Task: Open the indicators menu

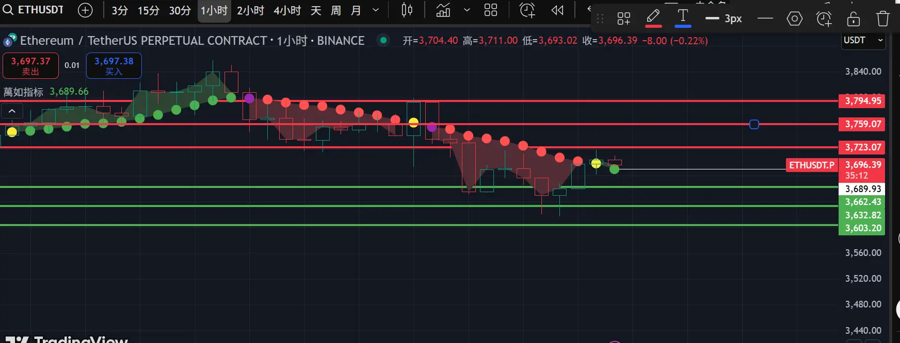Action: tap(443, 10)
